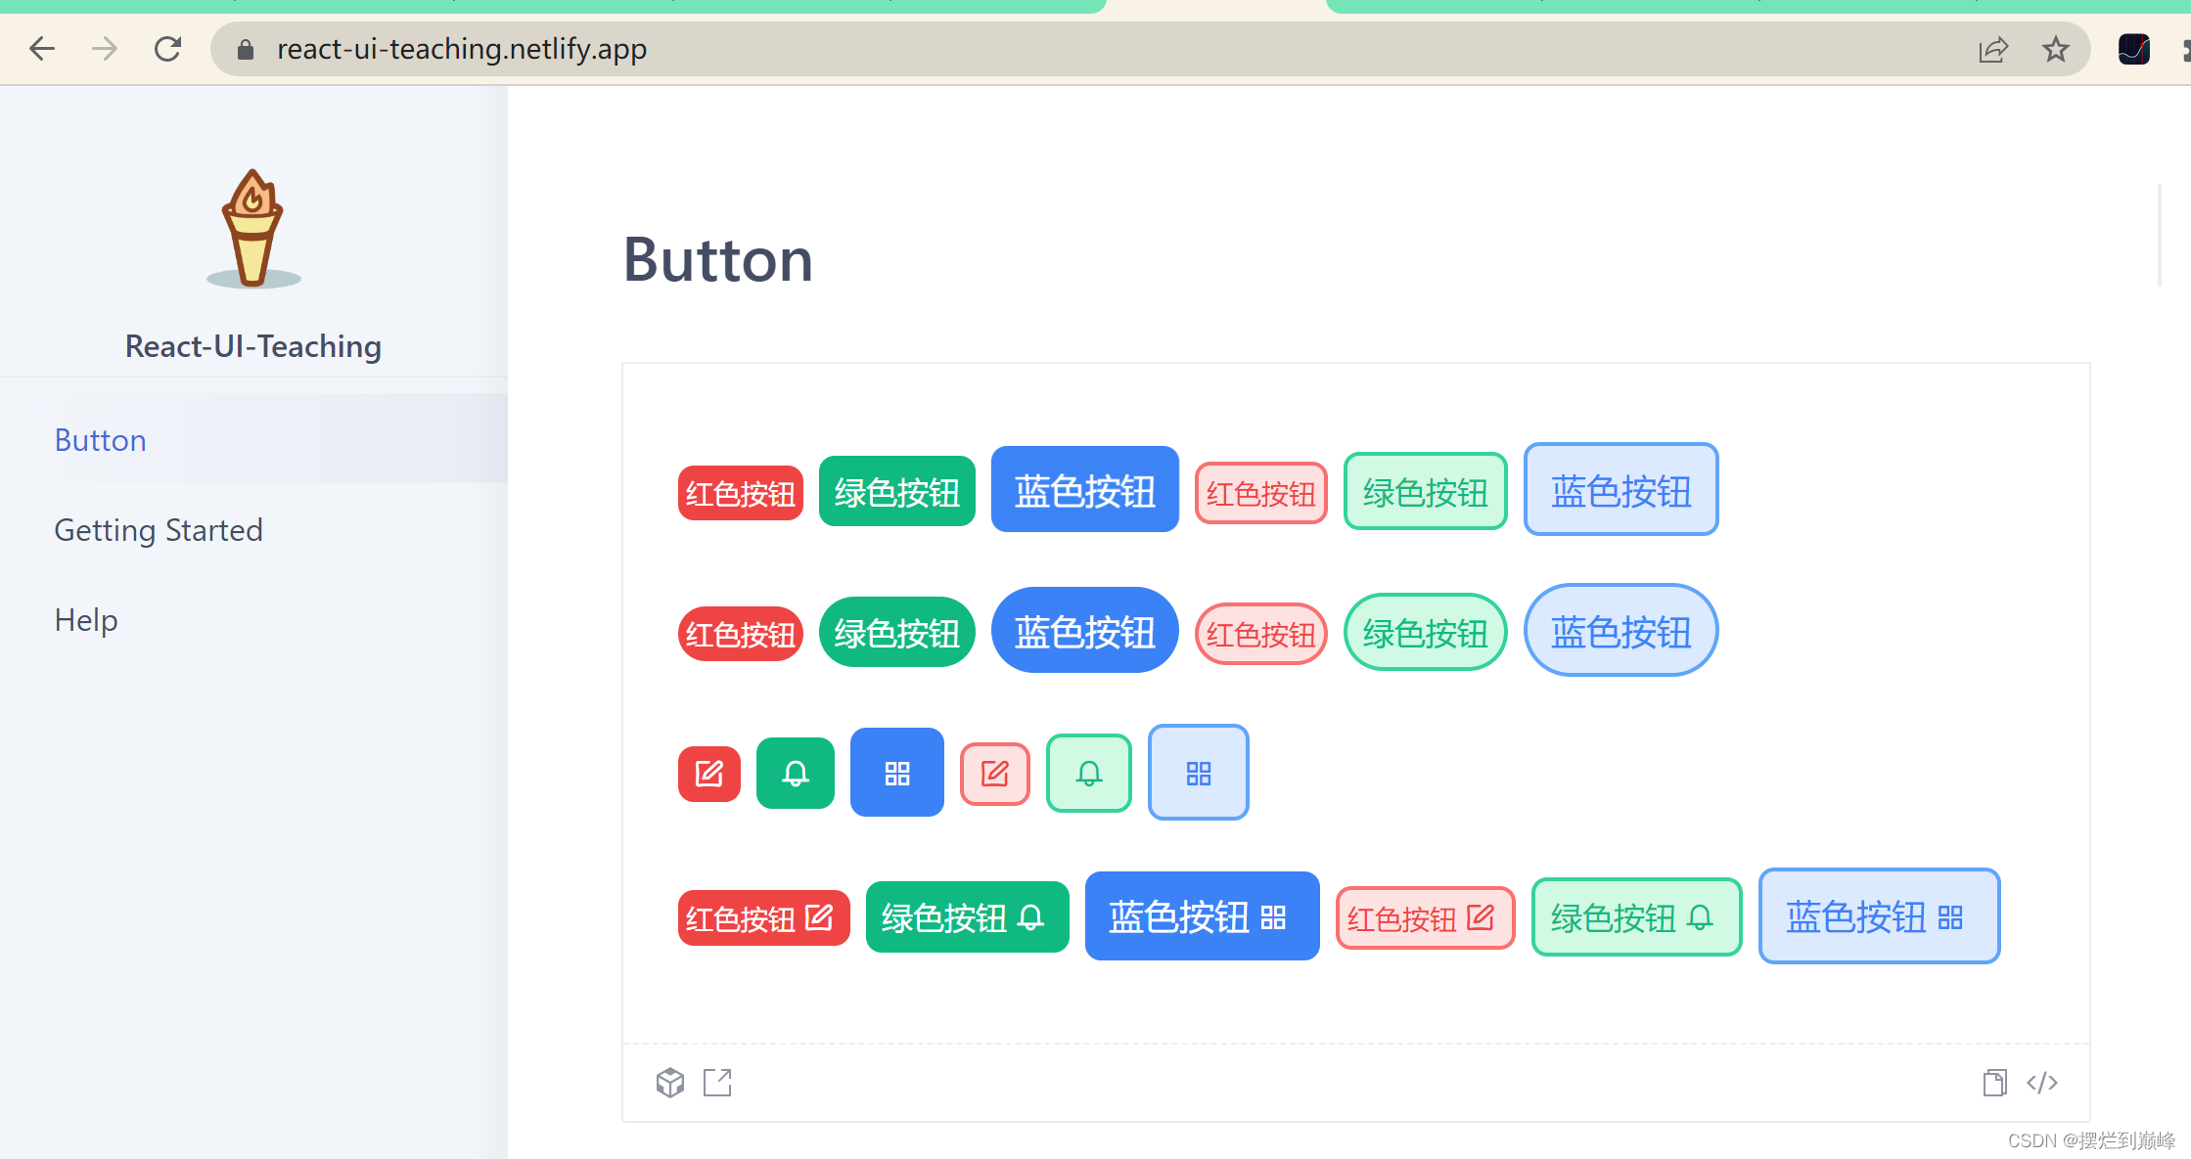Click the light red outlined edit icon button
Image resolution: width=2191 pixels, height=1159 pixels.
point(994,774)
